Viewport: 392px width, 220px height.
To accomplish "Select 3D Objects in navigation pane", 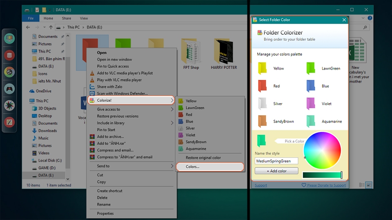I will pyautogui.click(x=44, y=108).
